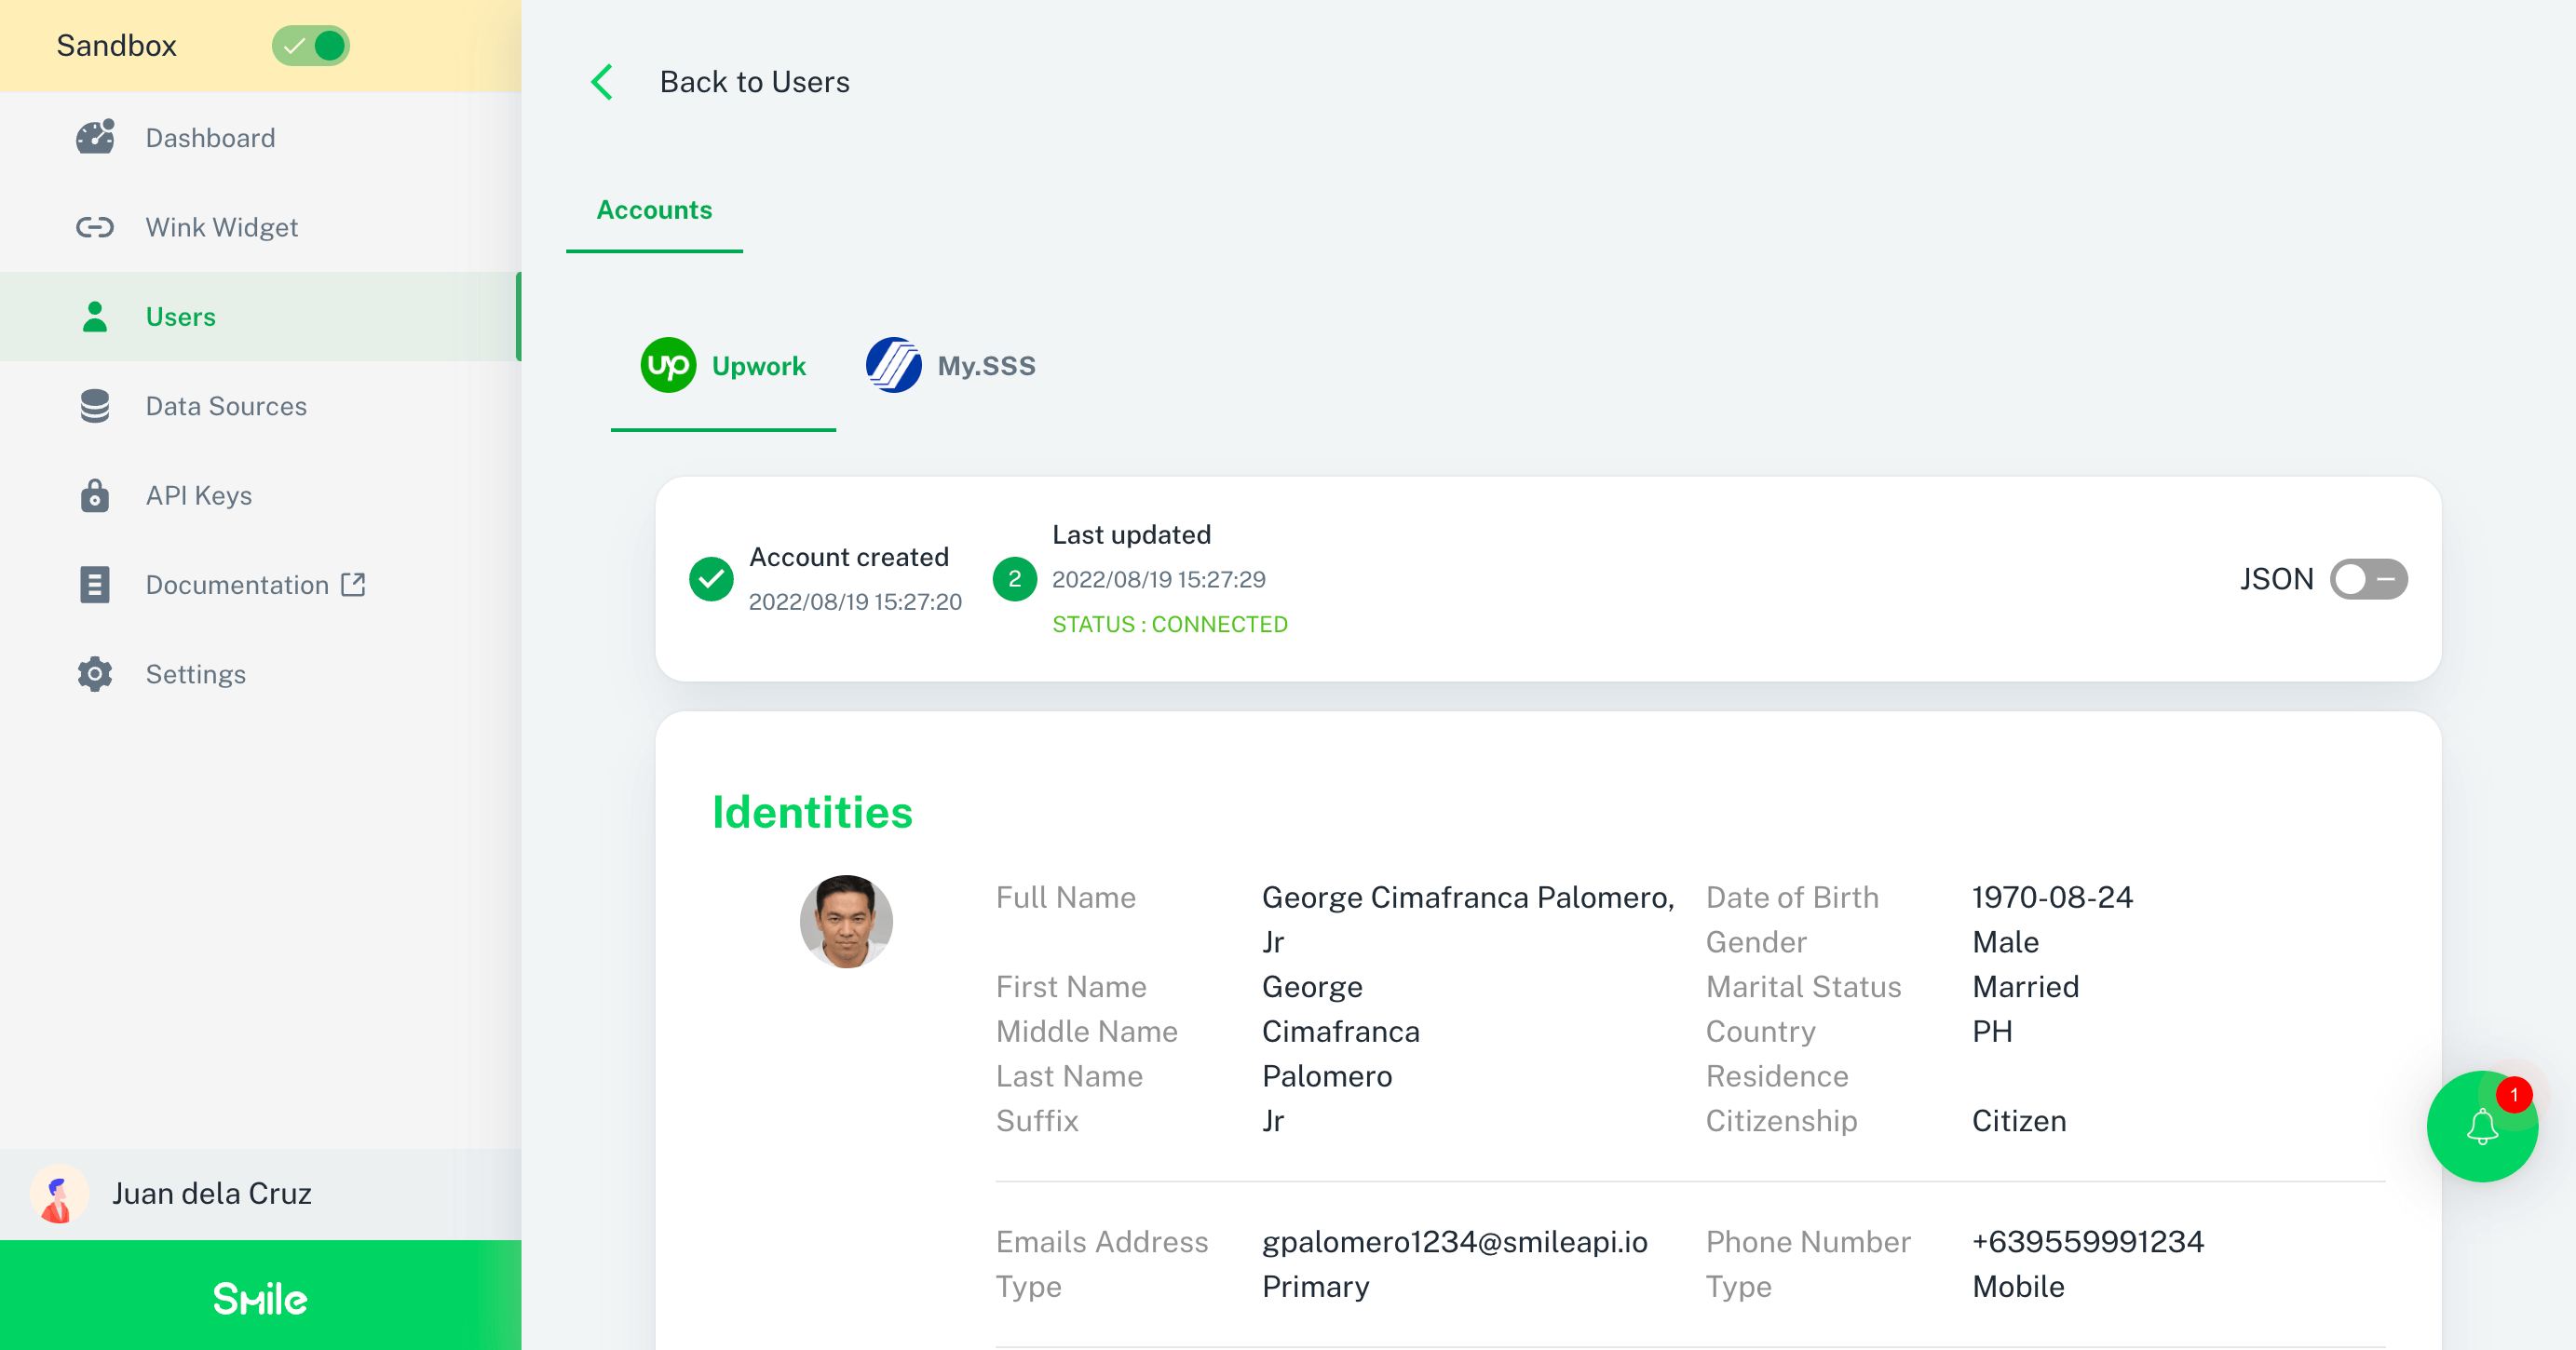Open the notification bell button
Image resolution: width=2576 pixels, height=1350 pixels.
point(2481,1127)
